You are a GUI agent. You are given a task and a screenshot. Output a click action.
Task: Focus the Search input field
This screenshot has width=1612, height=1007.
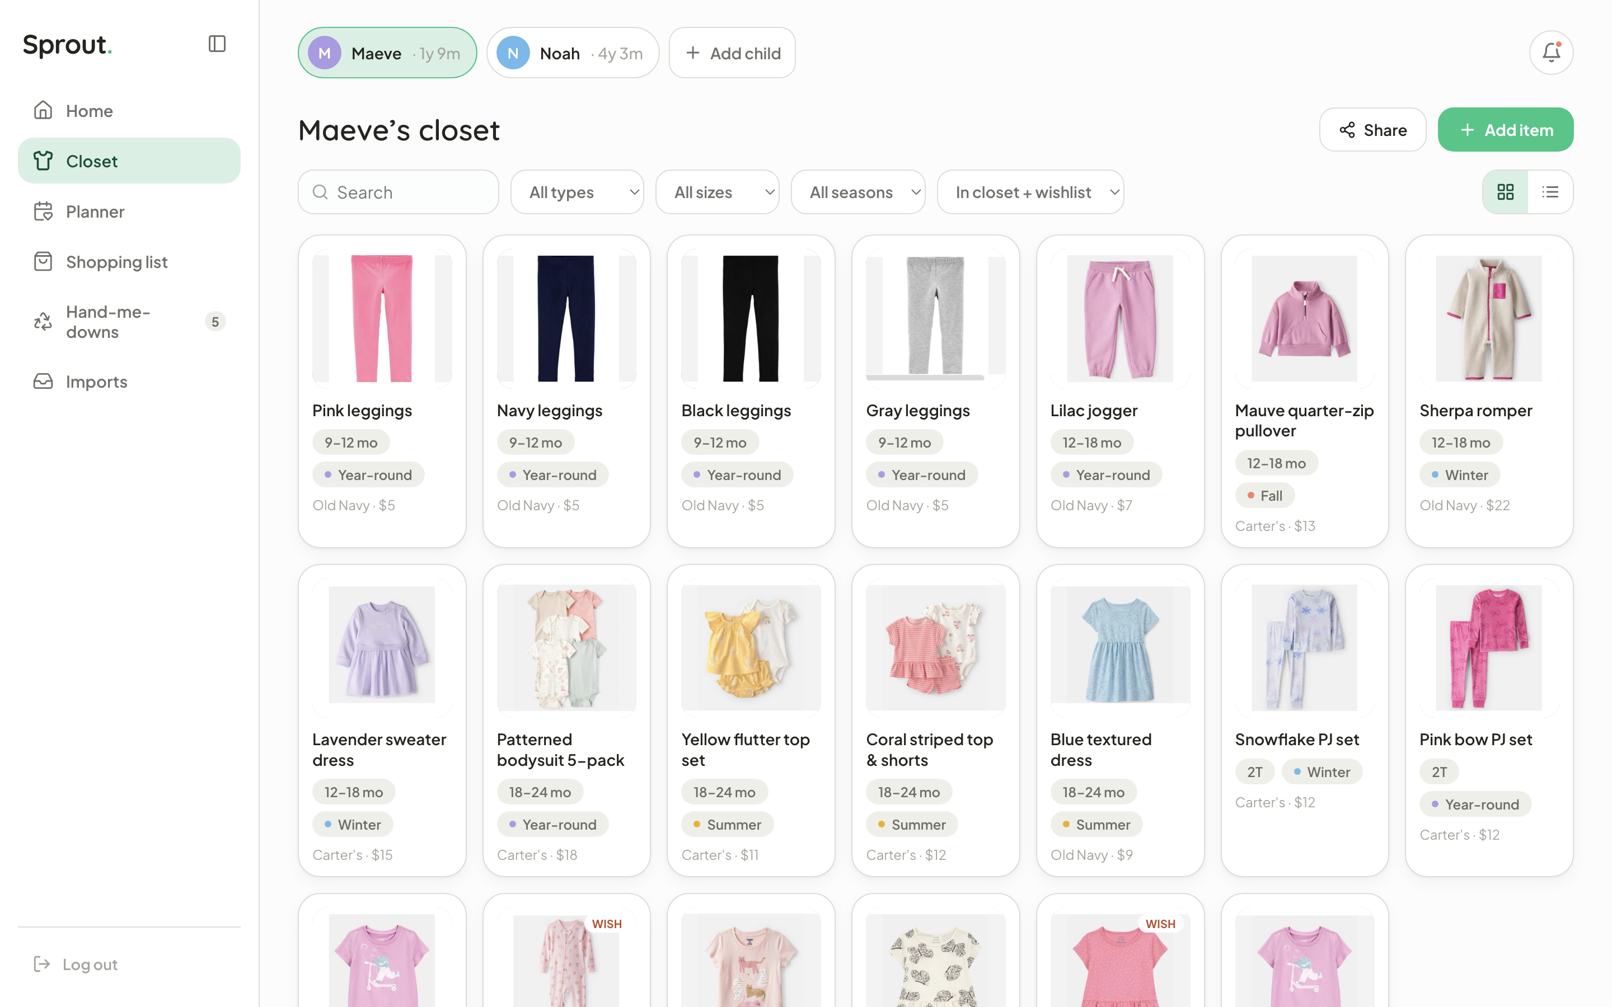[x=399, y=192]
